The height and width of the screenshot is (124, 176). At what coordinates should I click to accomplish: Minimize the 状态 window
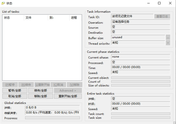pyautogui.click(x=148, y=3)
